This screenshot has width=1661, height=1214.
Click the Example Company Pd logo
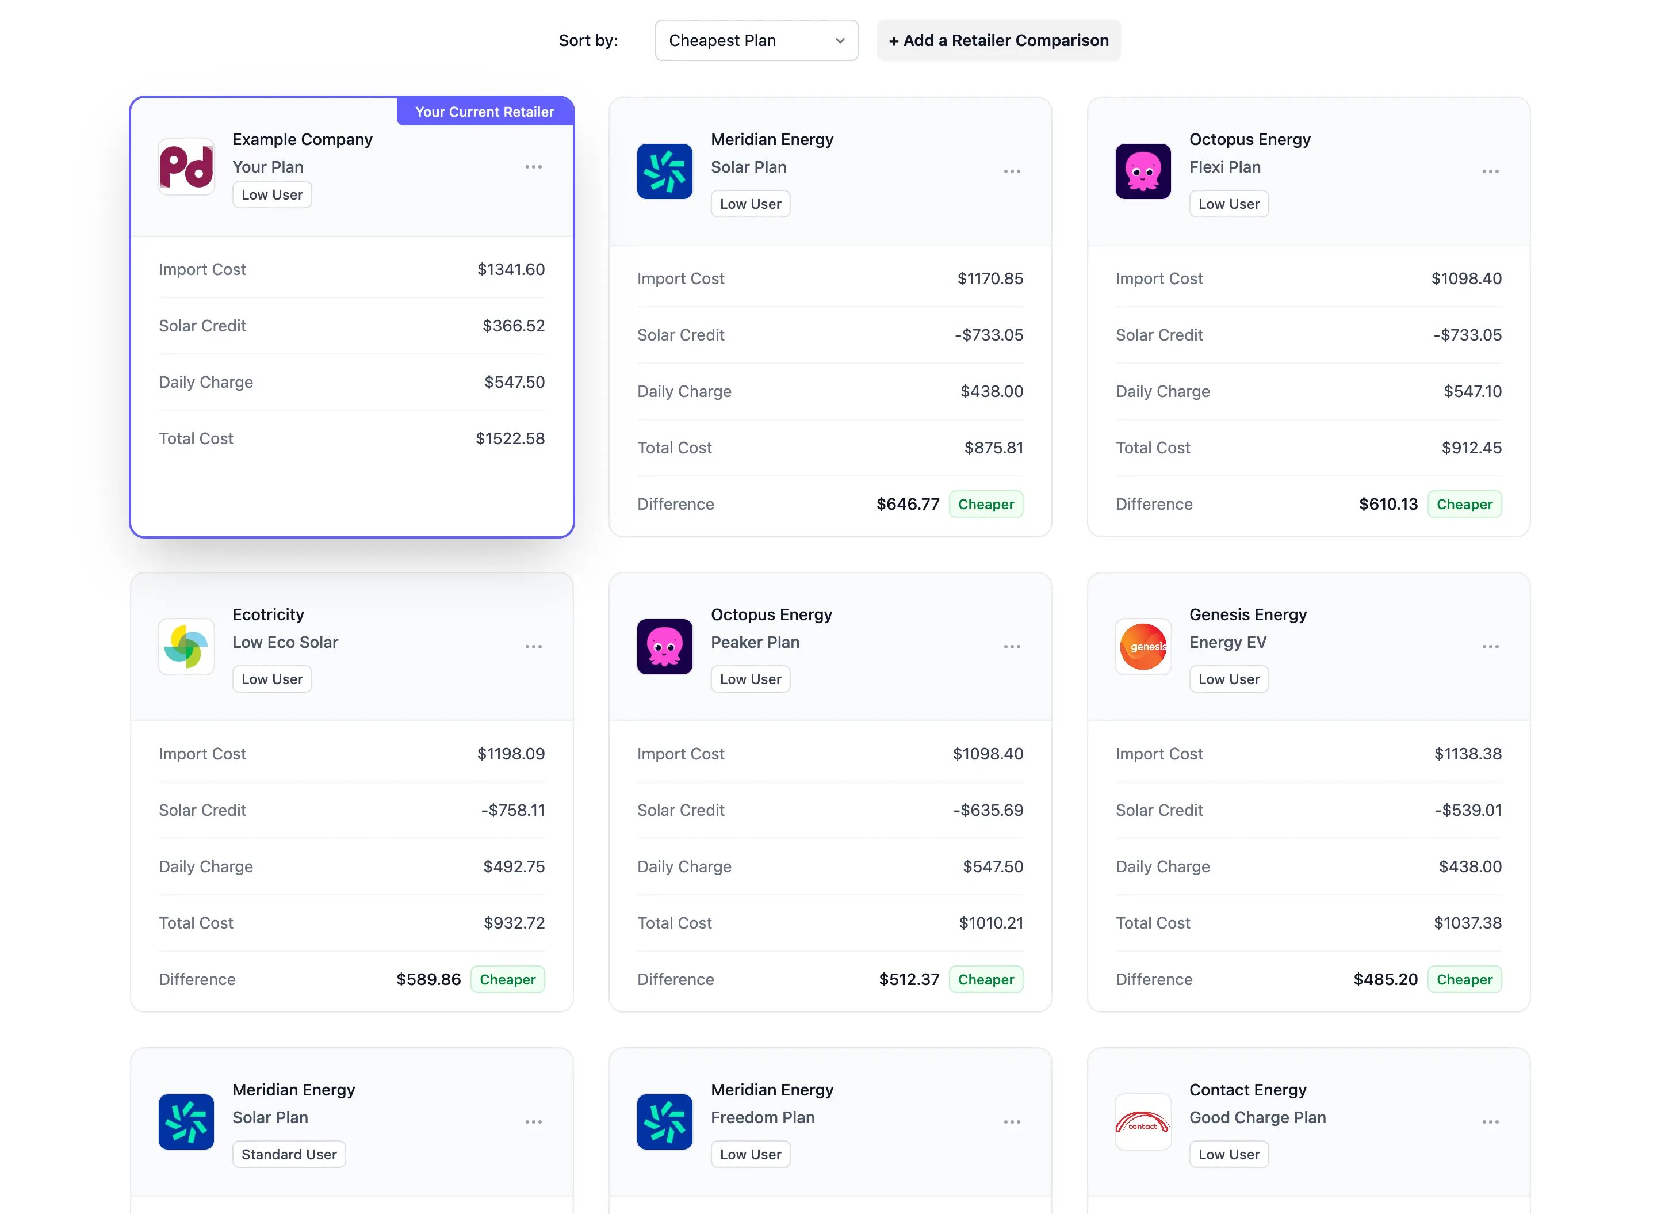186,167
